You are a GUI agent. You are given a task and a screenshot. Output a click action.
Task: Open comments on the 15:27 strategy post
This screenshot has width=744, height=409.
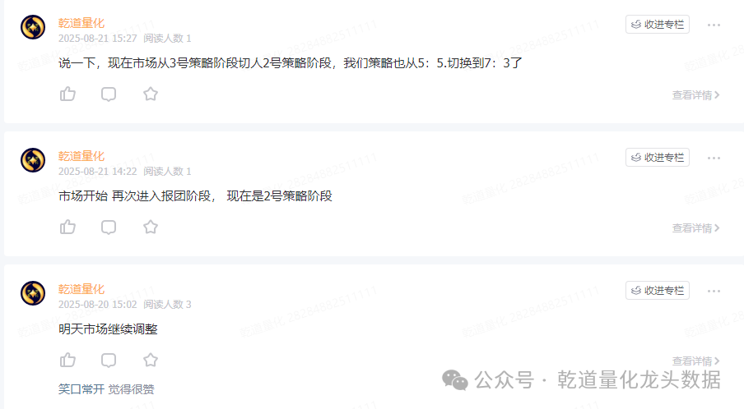109,94
